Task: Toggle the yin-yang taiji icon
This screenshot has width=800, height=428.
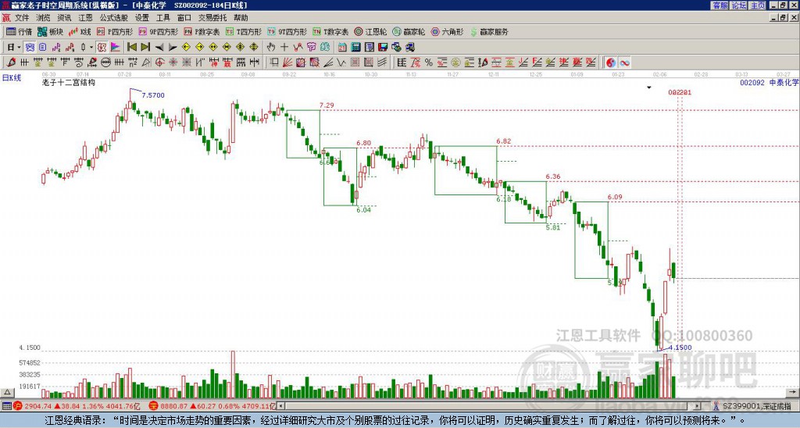Action: (x=611, y=62)
